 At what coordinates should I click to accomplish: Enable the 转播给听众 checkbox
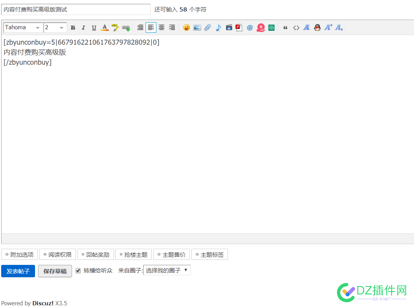pos(77,271)
